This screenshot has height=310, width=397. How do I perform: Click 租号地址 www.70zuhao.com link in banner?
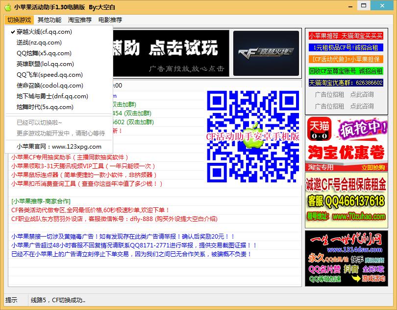347,217
